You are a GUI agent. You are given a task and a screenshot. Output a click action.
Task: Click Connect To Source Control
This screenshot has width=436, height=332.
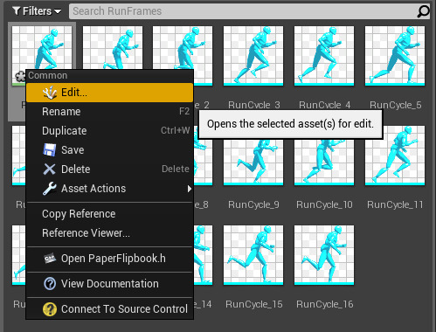(x=109, y=309)
